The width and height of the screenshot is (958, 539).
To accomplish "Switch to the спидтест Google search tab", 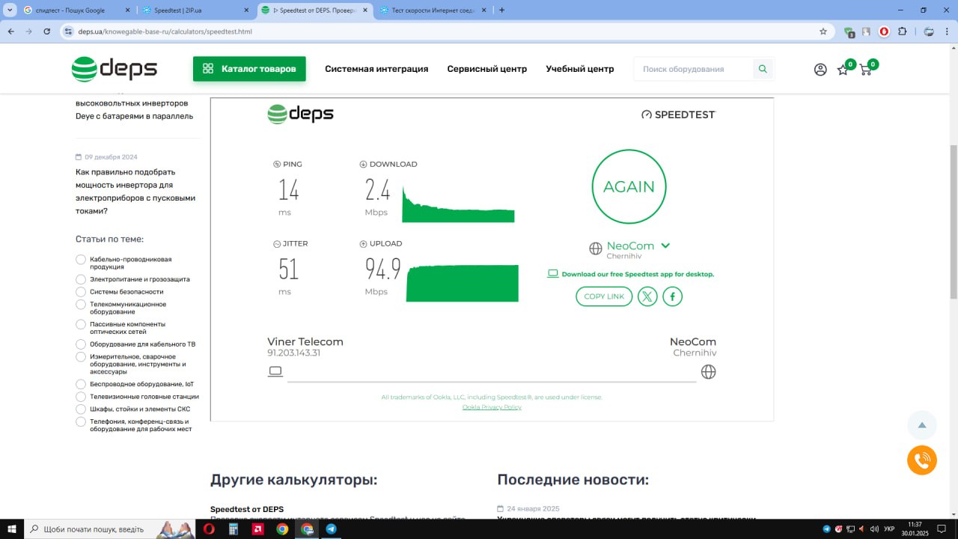I will pos(76,10).
